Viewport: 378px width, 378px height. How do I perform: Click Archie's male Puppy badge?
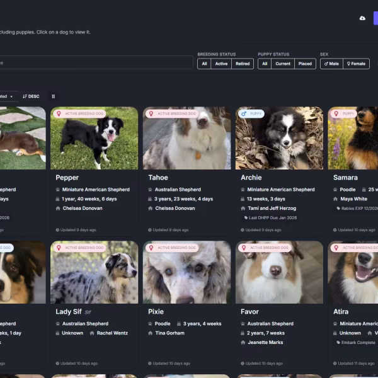coord(251,113)
